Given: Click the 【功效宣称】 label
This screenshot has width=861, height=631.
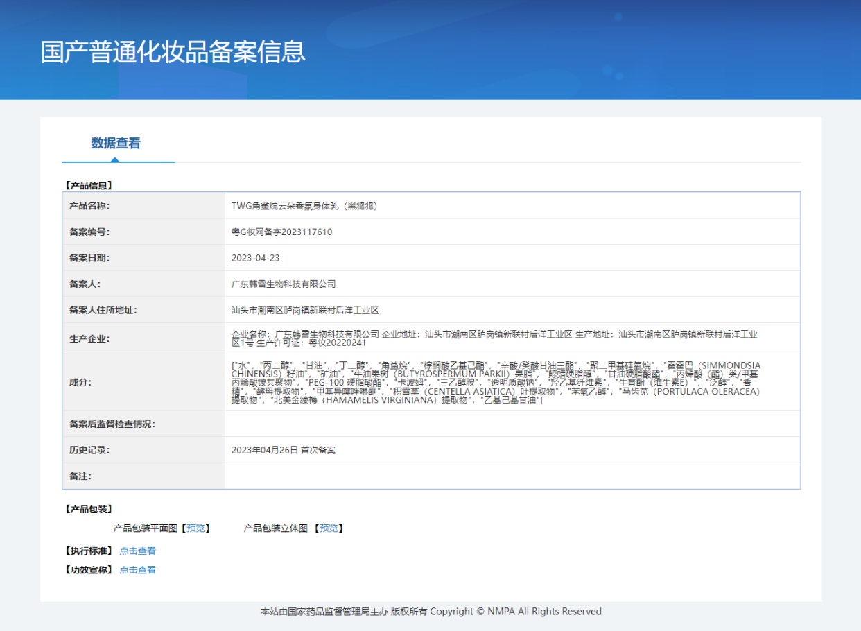Looking at the screenshot, I should click(x=88, y=570).
